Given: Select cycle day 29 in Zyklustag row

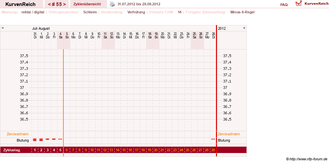Looking at the screenshot, I should pyautogui.click(x=213, y=150).
